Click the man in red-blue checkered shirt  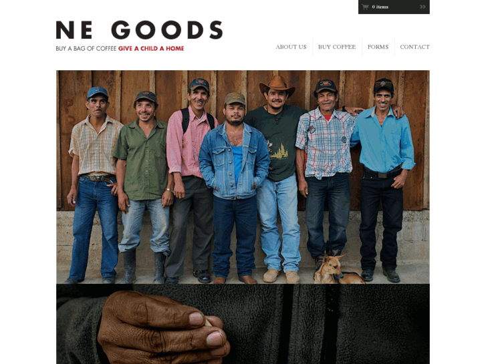click(x=326, y=174)
